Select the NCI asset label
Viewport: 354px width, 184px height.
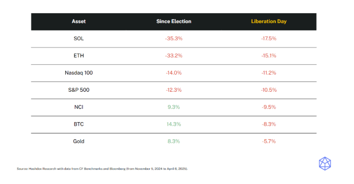pyautogui.click(x=79, y=107)
